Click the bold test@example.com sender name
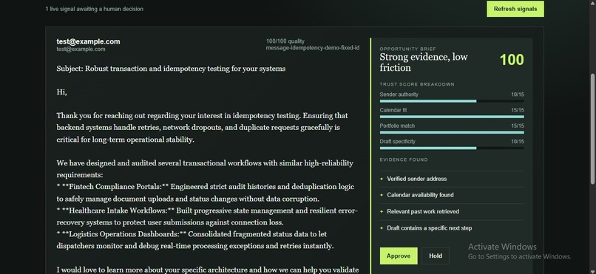The image size is (596, 274). pos(88,42)
